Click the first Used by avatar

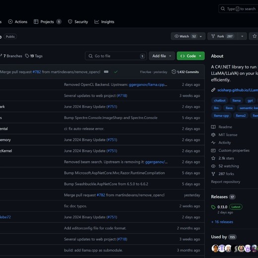pos(215,249)
